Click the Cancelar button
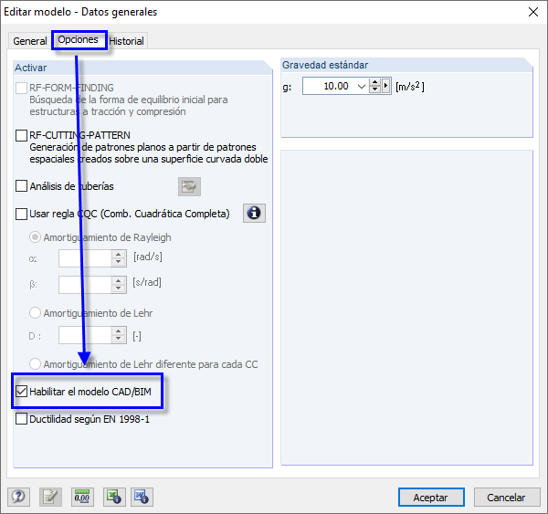The height and width of the screenshot is (514, 548). pyautogui.click(x=506, y=498)
